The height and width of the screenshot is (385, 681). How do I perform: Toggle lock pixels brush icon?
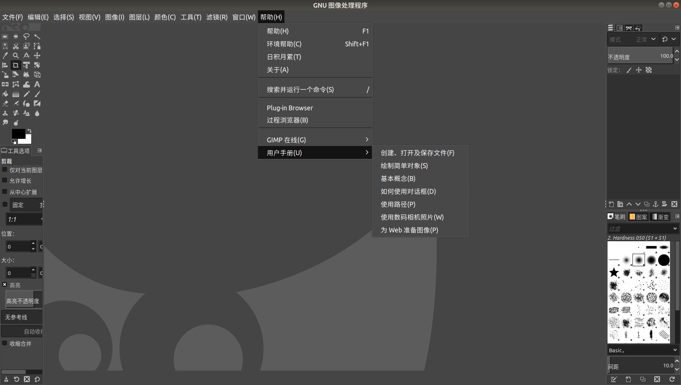629,70
